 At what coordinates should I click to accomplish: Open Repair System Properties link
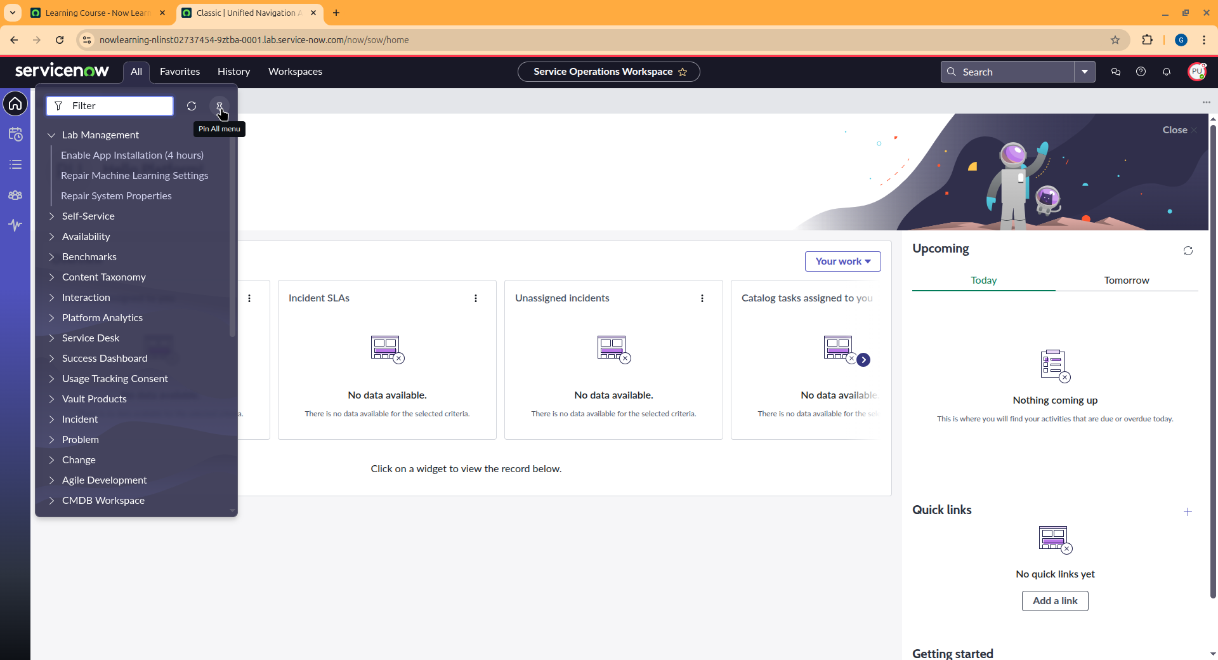pyautogui.click(x=116, y=196)
